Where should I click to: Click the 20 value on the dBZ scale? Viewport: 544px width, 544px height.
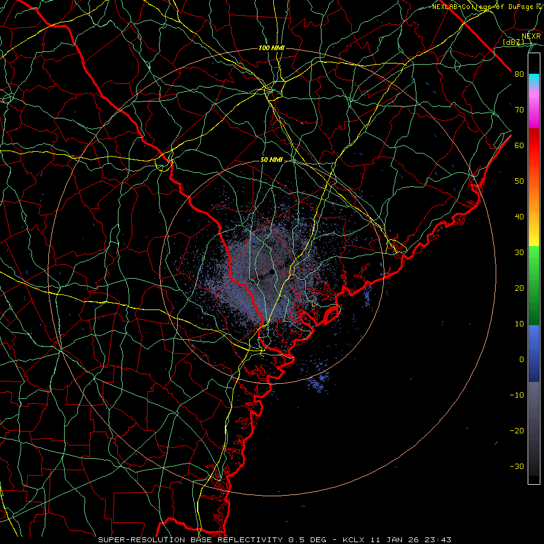click(519, 288)
